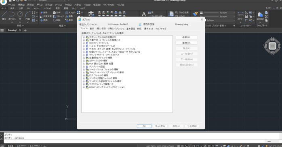The image size is (282, 147).
Task: Click the オフセット (Offset) tool
Action: (x=70, y=12)
